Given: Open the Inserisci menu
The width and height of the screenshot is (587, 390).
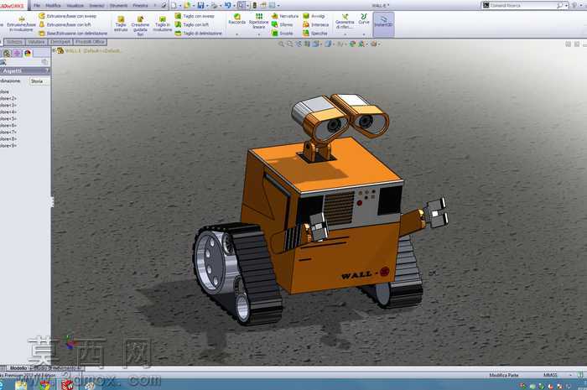Looking at the screenshot, I should pyautogui.click(x=96, y=6).
